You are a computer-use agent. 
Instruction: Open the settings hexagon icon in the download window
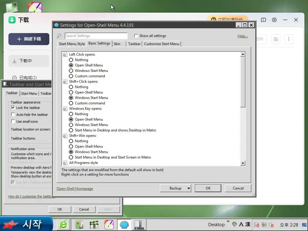pos(274,20)
